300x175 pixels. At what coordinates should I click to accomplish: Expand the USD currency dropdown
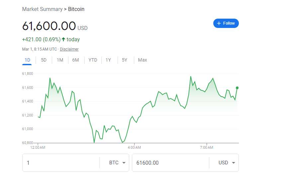(x=227, y=163)
